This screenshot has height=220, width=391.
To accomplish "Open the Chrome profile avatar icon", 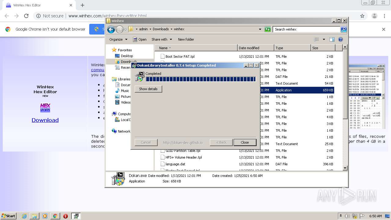I will [374, 16].
